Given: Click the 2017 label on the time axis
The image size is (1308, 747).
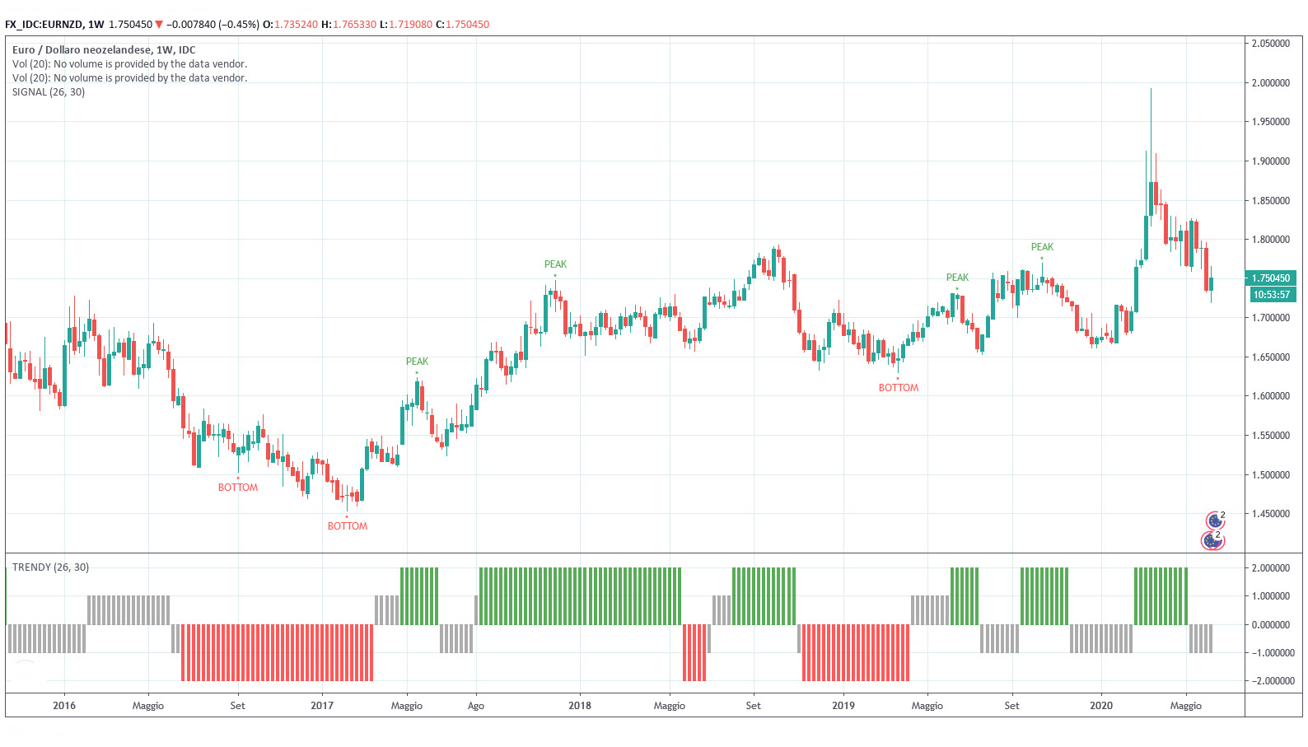Looking at the screenshot, I should pos(322,706).
